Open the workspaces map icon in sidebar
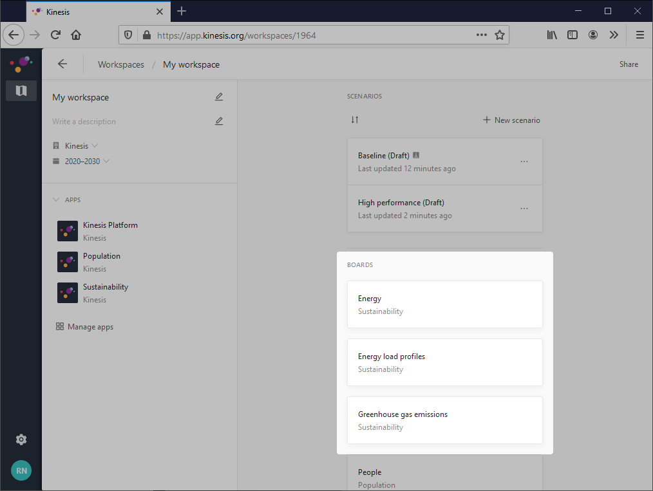 (21, 90)
